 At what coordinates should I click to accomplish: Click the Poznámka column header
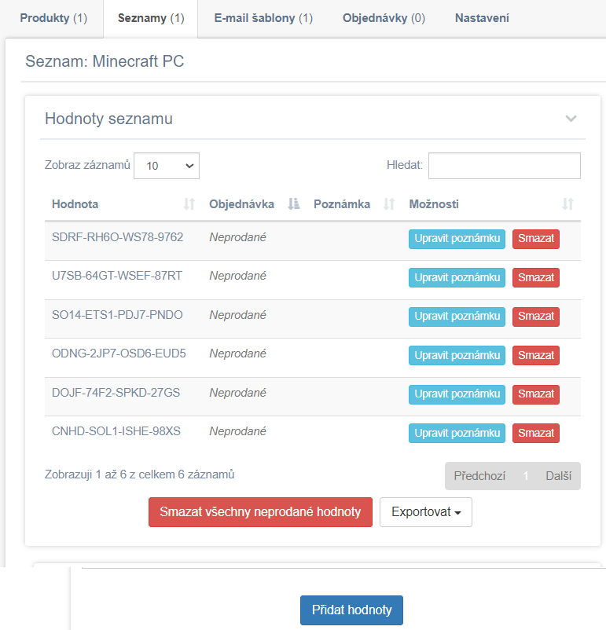click(x=342, y=204)
